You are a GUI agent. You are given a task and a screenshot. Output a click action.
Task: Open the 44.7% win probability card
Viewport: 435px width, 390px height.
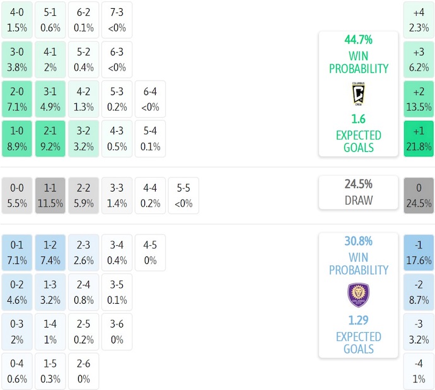[358, 93]
